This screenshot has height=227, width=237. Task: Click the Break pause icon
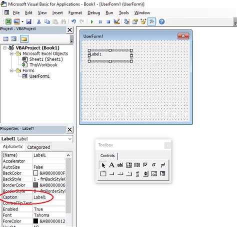tap(100, 21)
